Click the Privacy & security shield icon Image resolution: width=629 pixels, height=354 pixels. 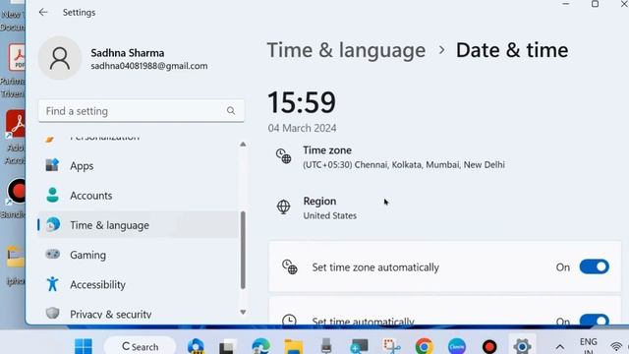[52, 313]
